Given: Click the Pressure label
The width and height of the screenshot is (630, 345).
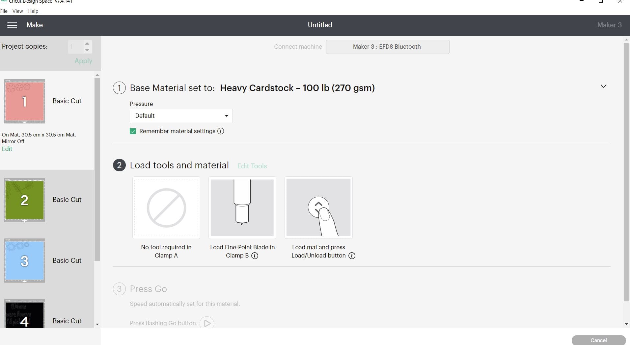Looking at the screenshot, I should [x=141, y=104].
